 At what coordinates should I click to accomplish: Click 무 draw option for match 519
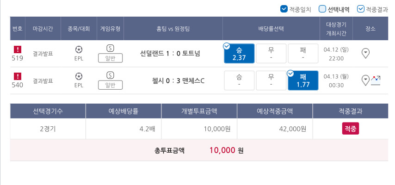click(x=271, y=53)
